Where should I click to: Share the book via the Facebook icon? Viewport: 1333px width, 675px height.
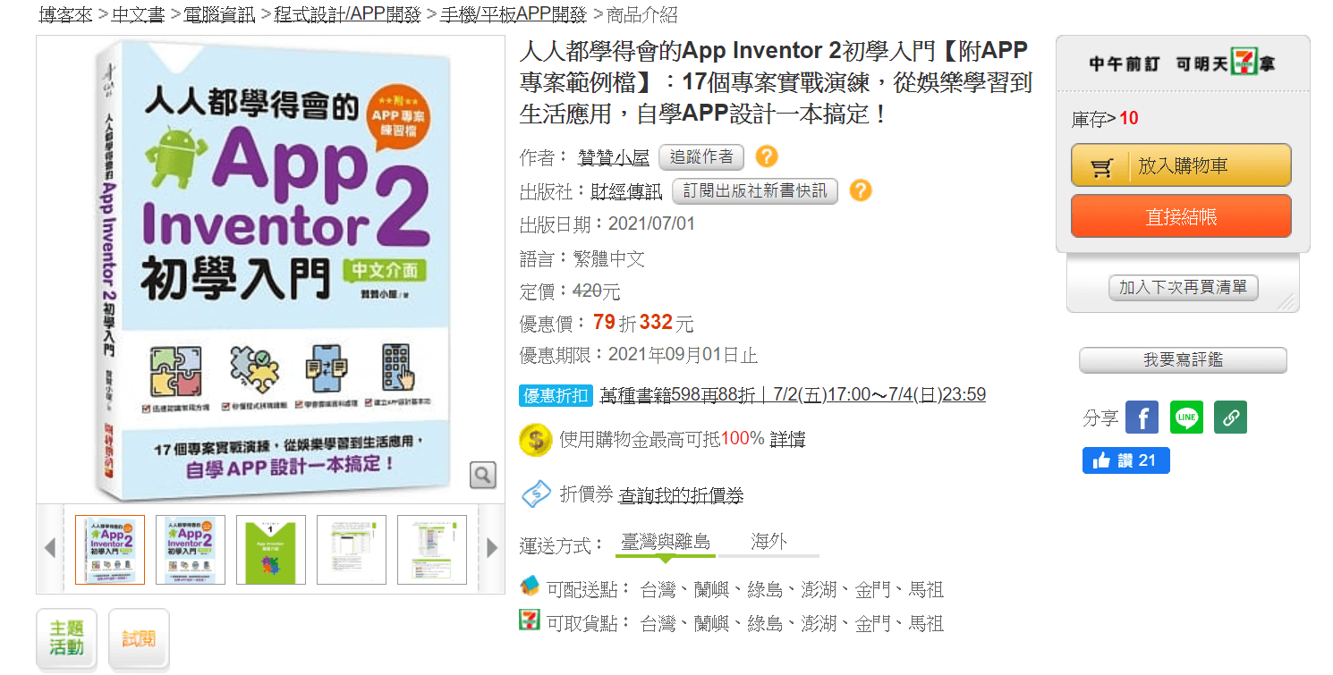[1142, 418]
